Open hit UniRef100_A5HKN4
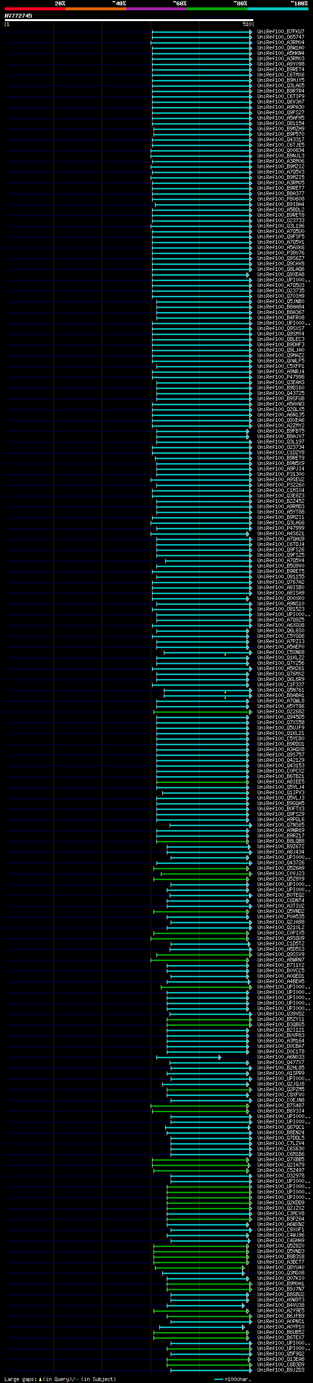Image resolution: width=313 pixels, height=1383 pixels. tap(280, 53)
